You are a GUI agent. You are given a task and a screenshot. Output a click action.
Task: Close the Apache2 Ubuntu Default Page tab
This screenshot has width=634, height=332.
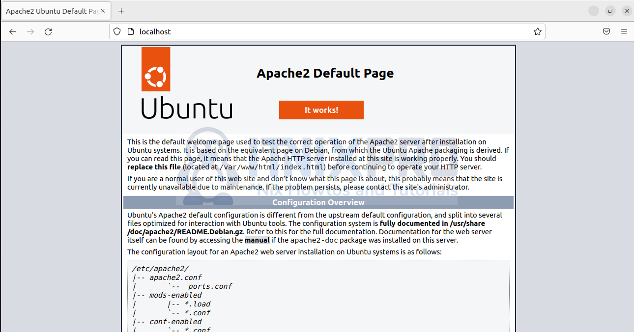pyautogui.click(x=103, y=11)
